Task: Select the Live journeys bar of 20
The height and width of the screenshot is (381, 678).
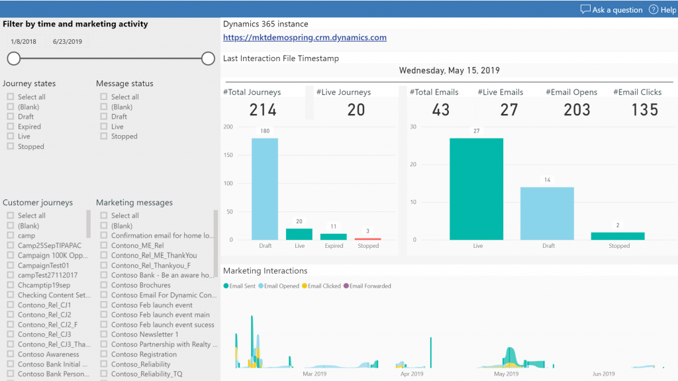Action: pyautogui.click(x=299, y=234)
